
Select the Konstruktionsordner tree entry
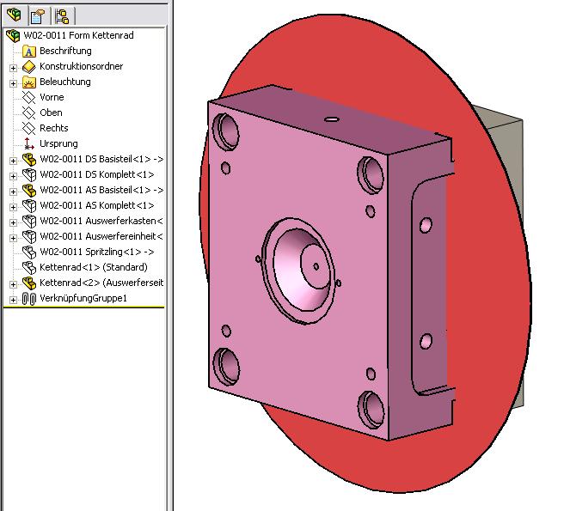pos(82,66)
